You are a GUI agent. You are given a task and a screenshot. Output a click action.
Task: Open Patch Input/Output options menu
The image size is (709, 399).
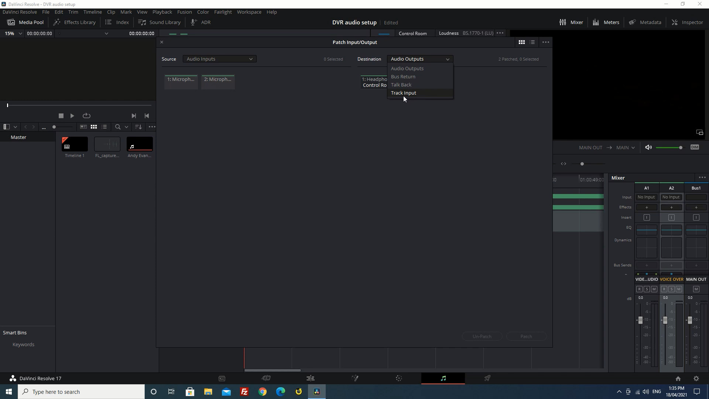(546, 42)
